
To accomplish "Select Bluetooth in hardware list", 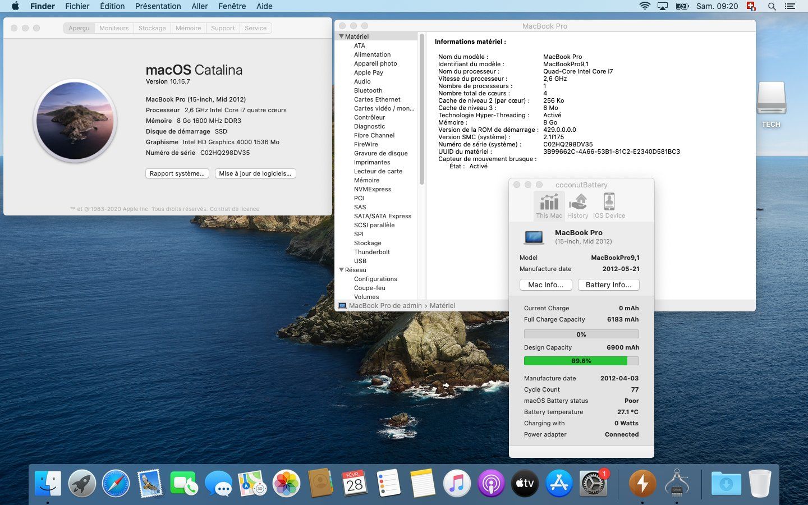I will pos(368,90).
